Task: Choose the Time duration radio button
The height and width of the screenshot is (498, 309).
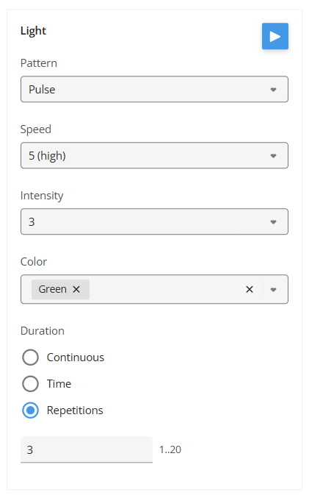Action: 30,384
